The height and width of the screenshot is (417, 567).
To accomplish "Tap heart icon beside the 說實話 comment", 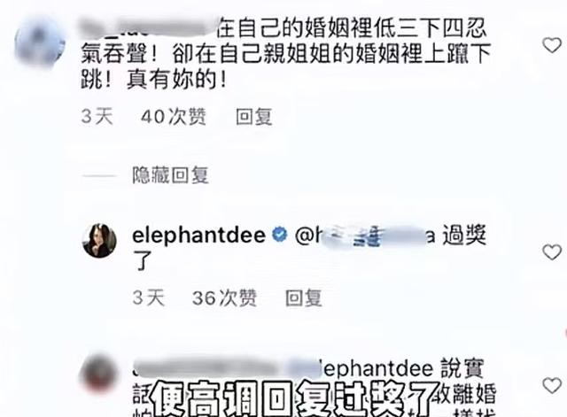I will coord(552,385).
